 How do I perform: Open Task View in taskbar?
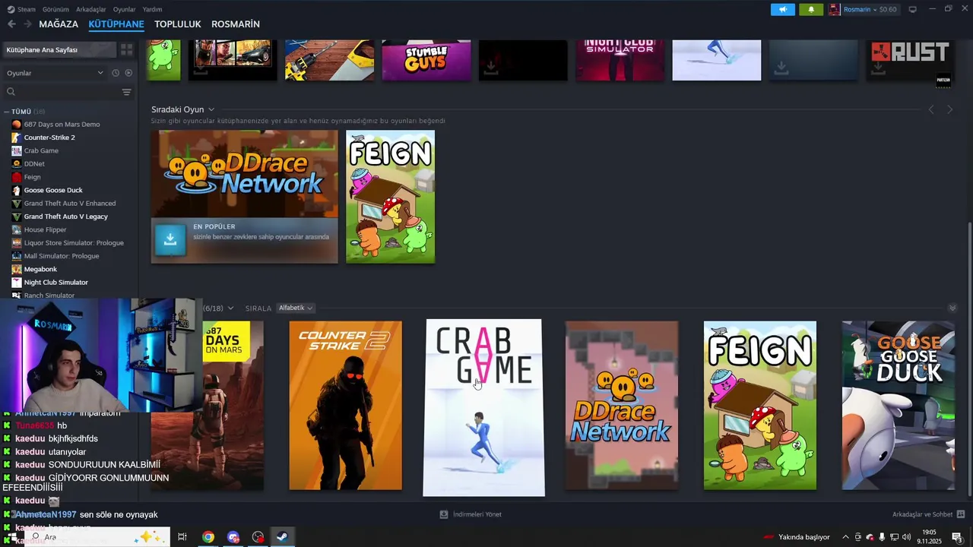pyautogui.click(x=182, y=537)
